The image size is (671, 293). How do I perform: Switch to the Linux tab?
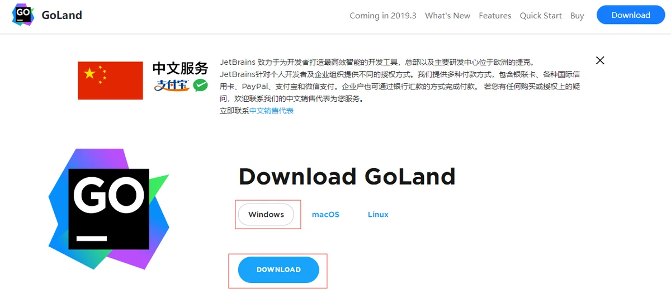point(378,215)
